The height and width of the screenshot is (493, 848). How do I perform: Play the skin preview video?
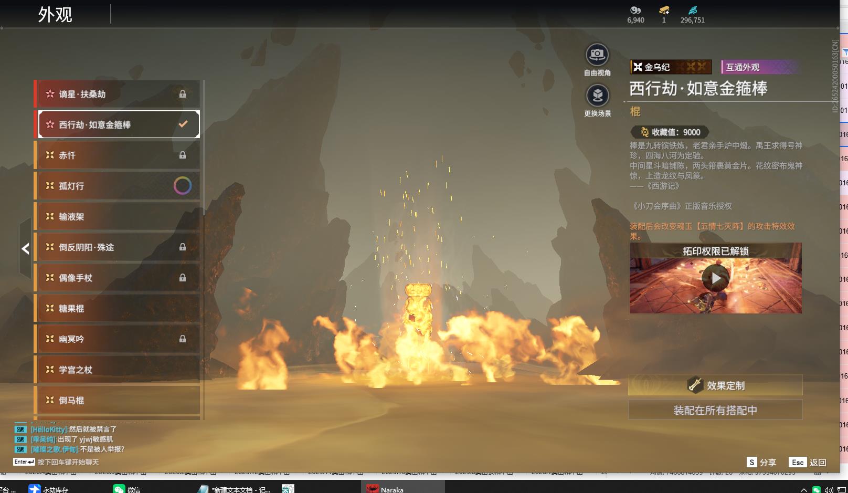715,278
